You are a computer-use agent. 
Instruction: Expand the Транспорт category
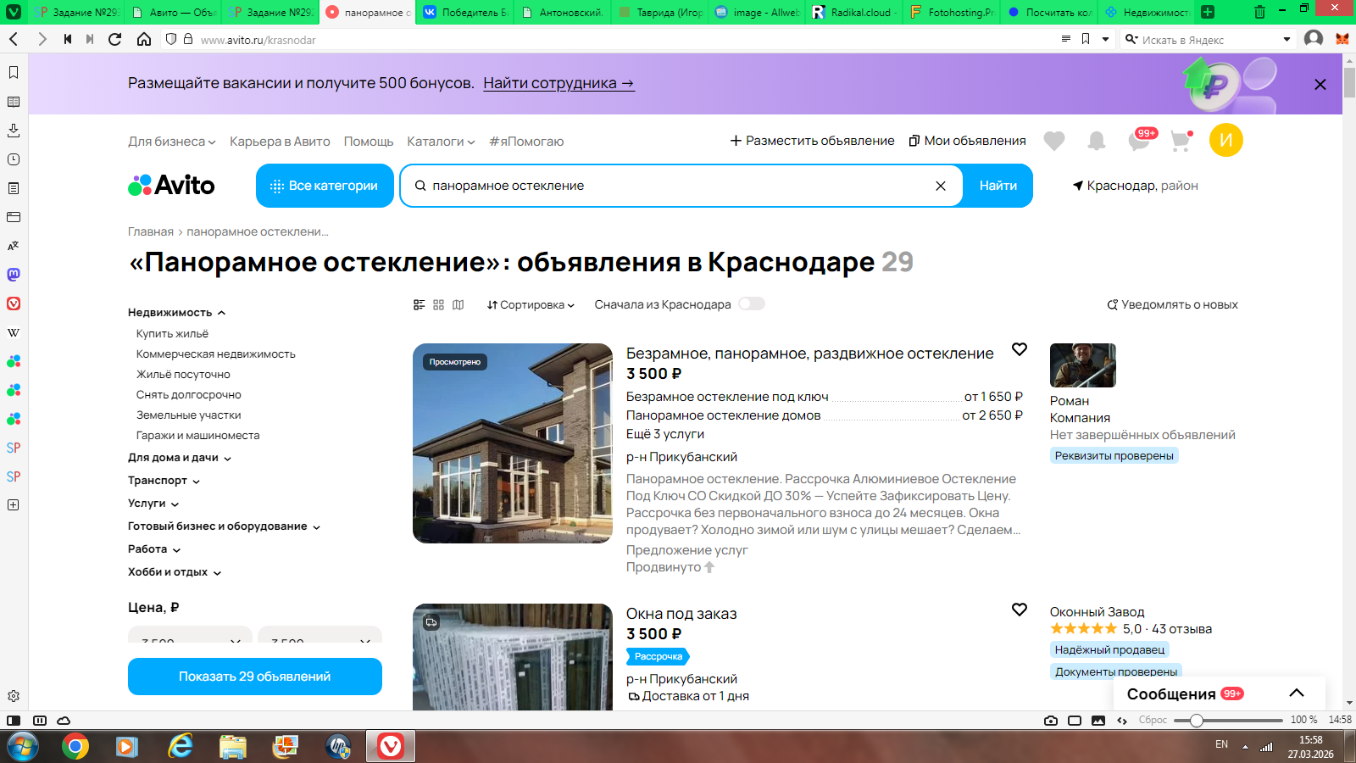pyautogui.click(x=164, y=481)
